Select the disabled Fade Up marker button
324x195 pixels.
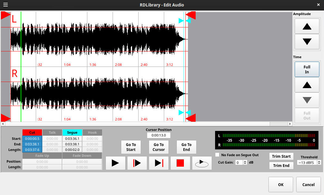pyautogui.click(x=42, y=156)
